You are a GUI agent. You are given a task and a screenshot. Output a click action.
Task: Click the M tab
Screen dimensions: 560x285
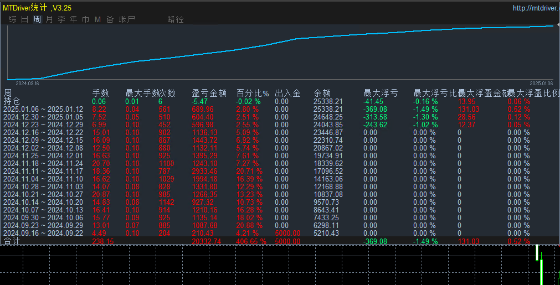tap(97, 19)
